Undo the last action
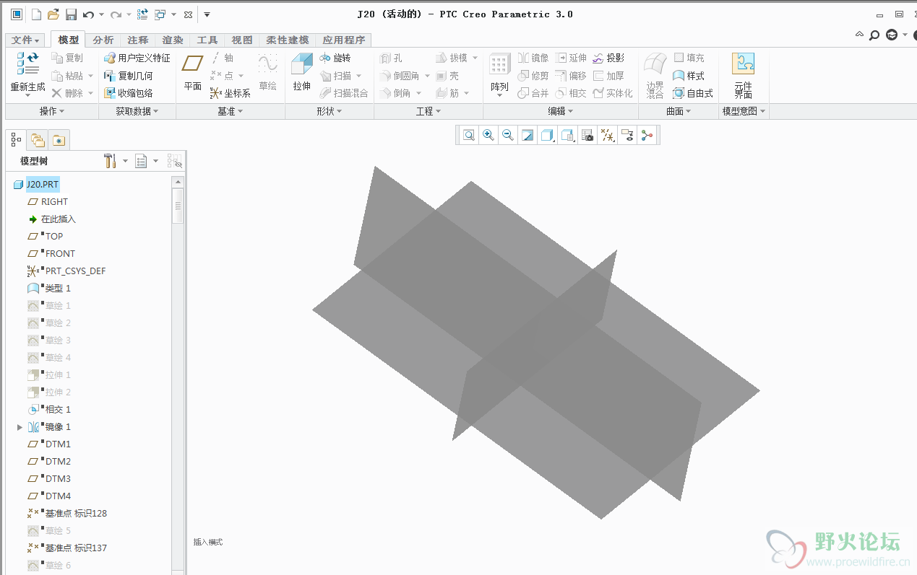917x575 pixels. click(x=88, y=14)
